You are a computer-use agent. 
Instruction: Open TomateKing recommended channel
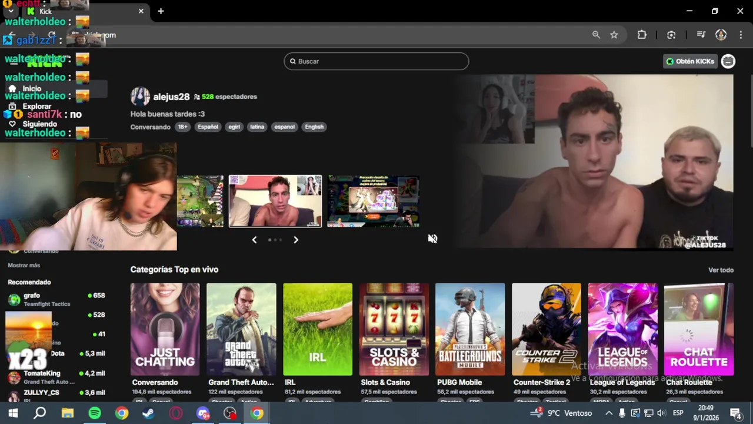tap(56, 377)
